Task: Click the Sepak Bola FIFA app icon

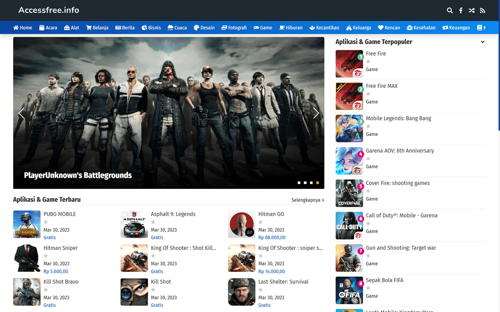Action: (349, 290)
